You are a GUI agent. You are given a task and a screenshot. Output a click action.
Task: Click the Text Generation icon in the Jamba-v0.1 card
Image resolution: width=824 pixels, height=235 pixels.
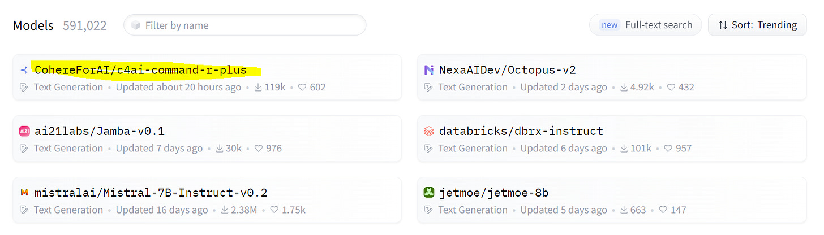click(x=24, y=149)
